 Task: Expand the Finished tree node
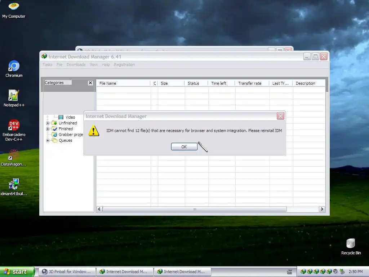[48, 129]
